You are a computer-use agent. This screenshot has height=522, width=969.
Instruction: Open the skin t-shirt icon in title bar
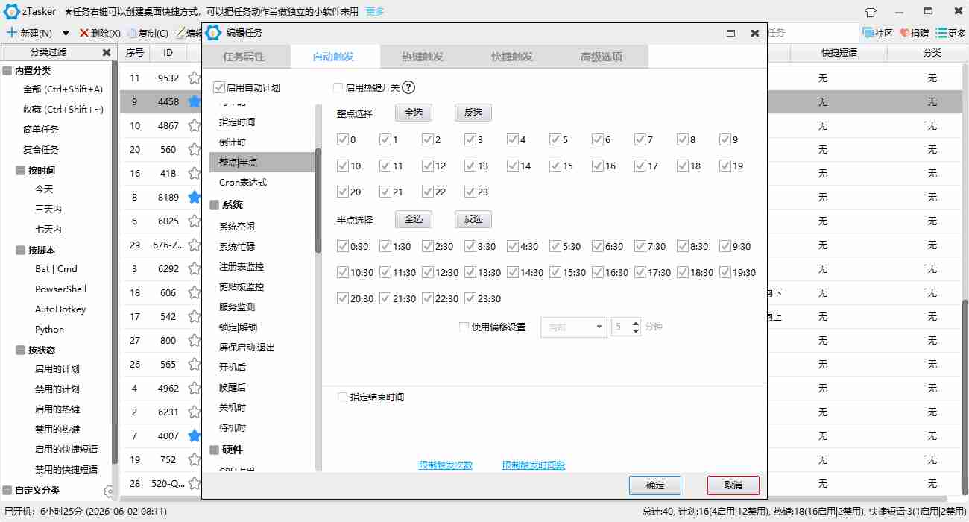pos(871,12)
